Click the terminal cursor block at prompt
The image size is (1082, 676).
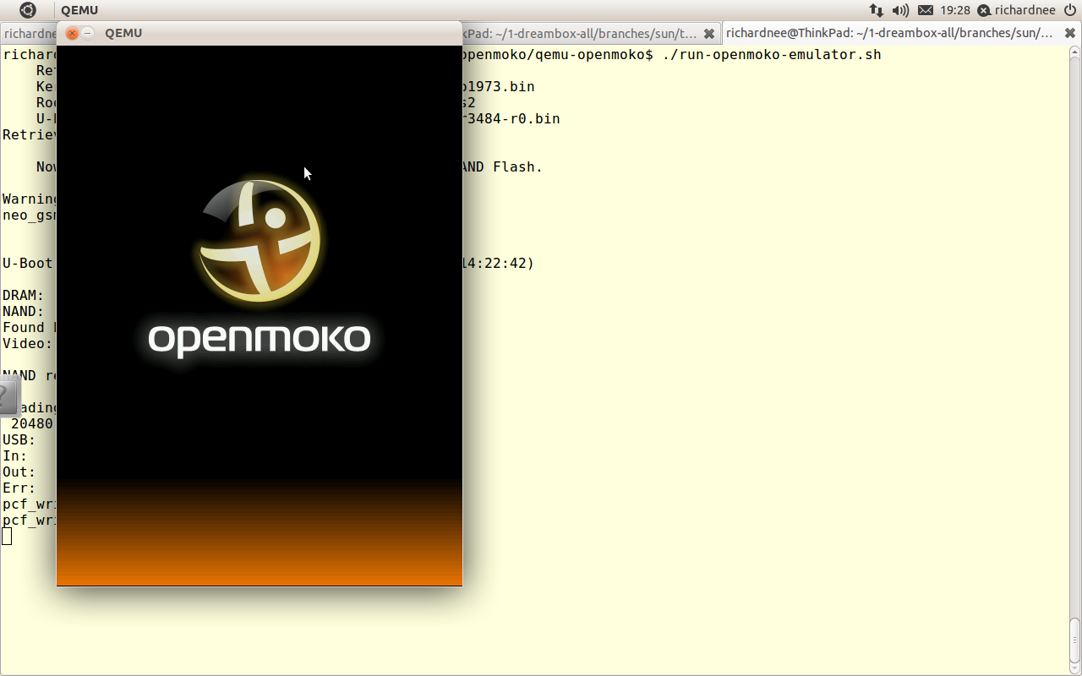pyautogui.click(x=7, y=536)
